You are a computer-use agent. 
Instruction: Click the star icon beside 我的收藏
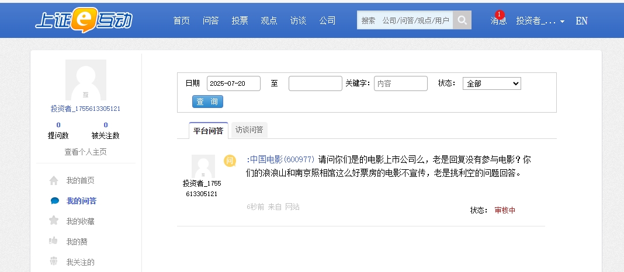[x=54, y=221]
